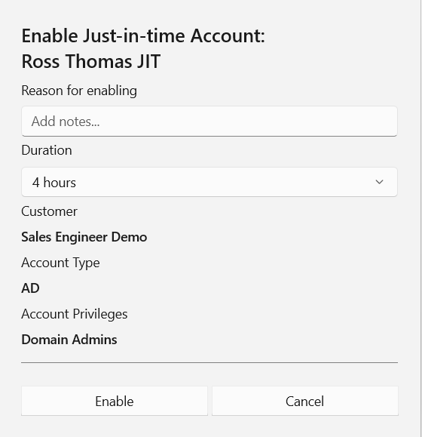422x437 pixels.
Task: Click the Account Type label
Action: (60, 263)
